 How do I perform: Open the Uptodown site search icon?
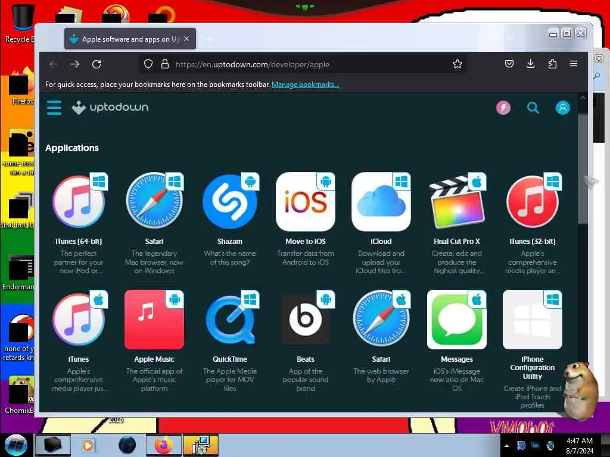pos(533,108)
